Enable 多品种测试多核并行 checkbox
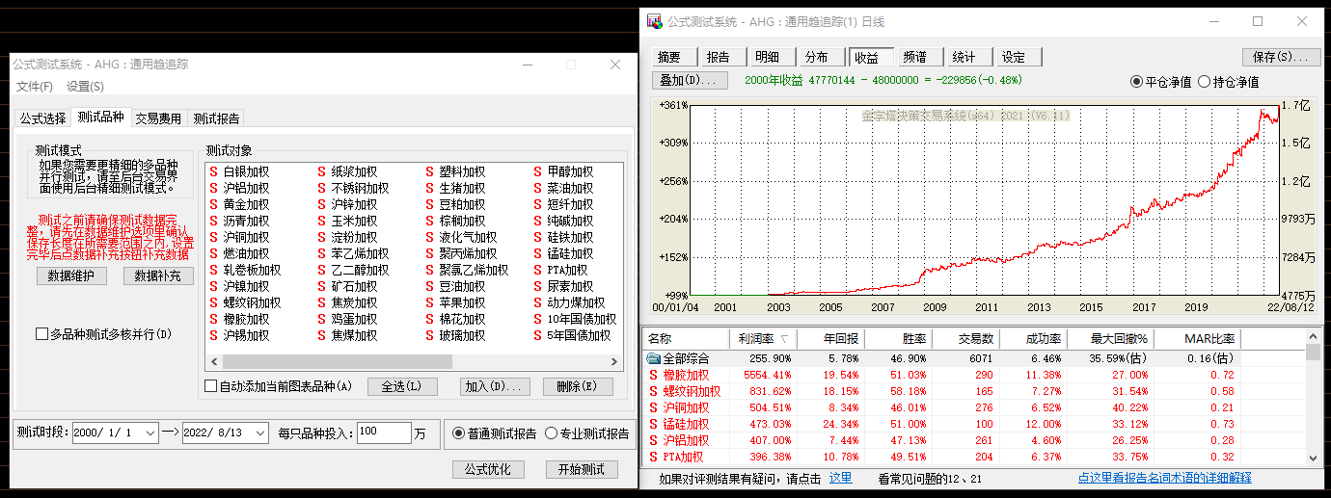This screenshot has width=1331, height=498. [x=41, y=334]
